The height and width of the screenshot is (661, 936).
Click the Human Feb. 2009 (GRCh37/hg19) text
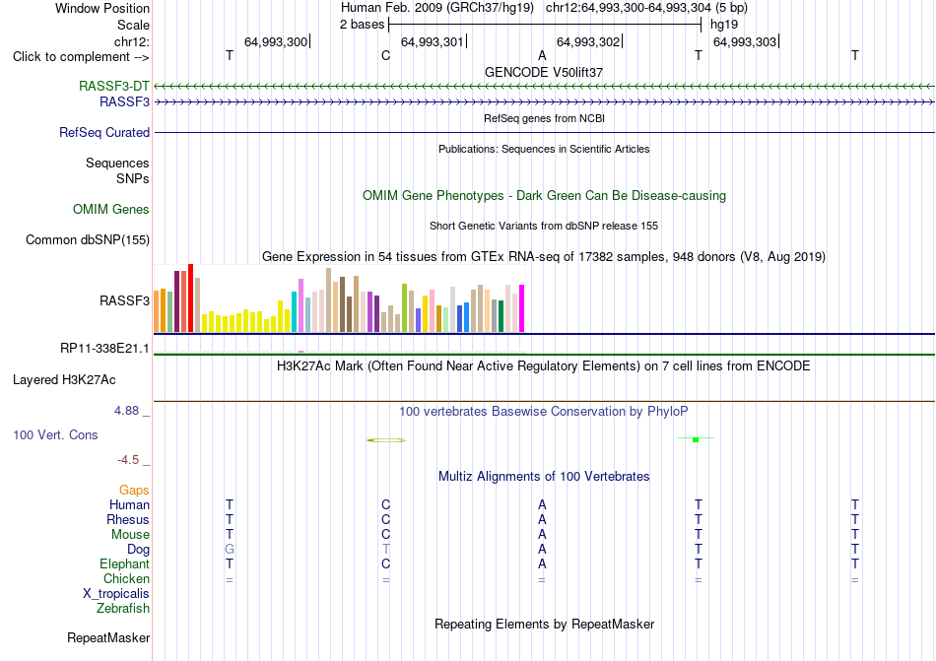[438, 8]
